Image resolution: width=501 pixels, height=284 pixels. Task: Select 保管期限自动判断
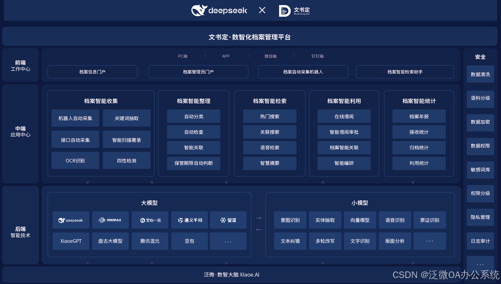point(194,163)
